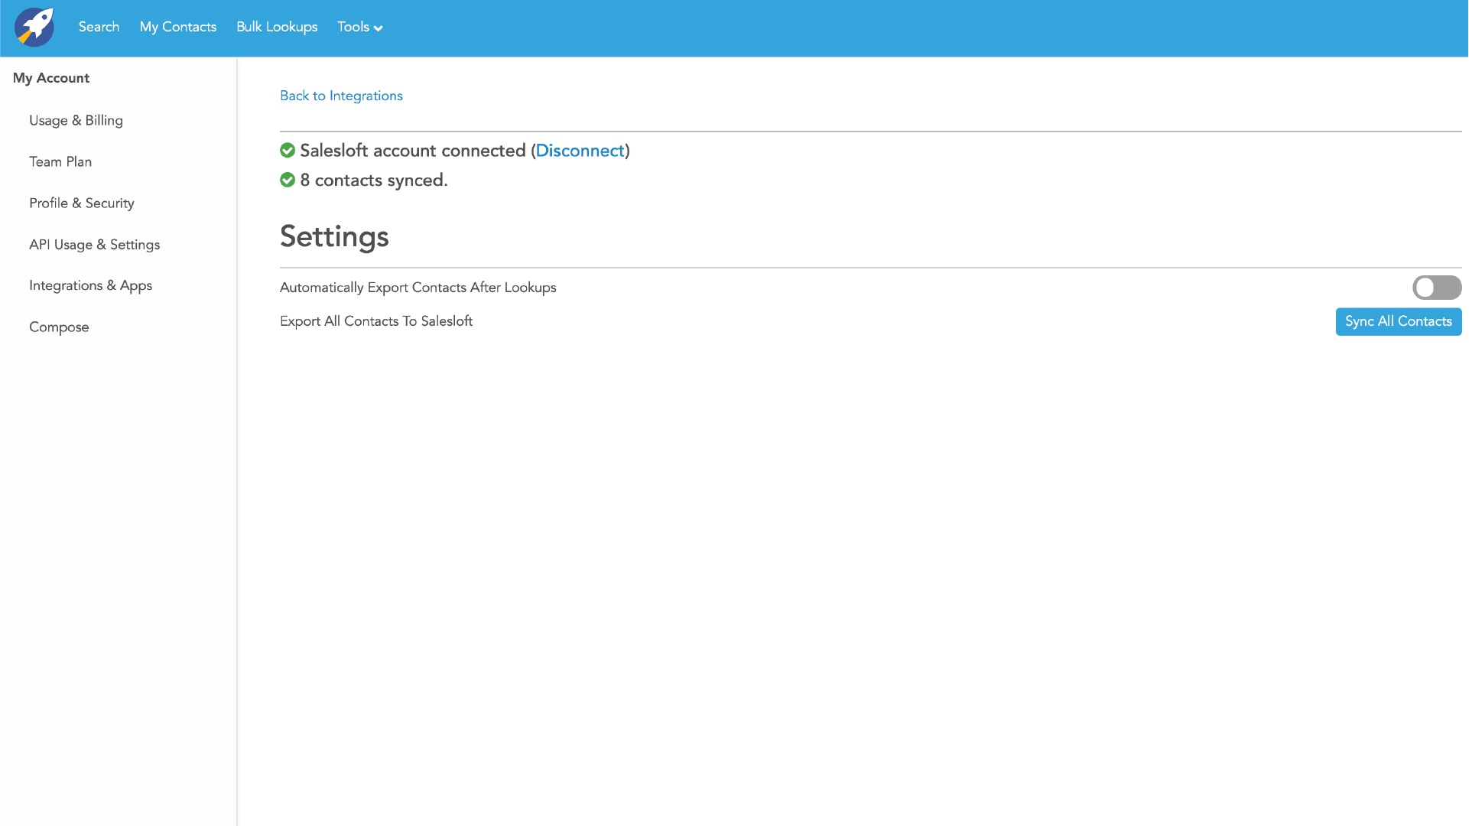1469x826 pixels.
Task: Click the Disconnect link
Action: pos(580,151)
